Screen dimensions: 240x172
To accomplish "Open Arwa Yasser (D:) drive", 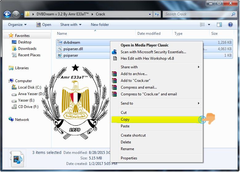I will click(31, 94).
